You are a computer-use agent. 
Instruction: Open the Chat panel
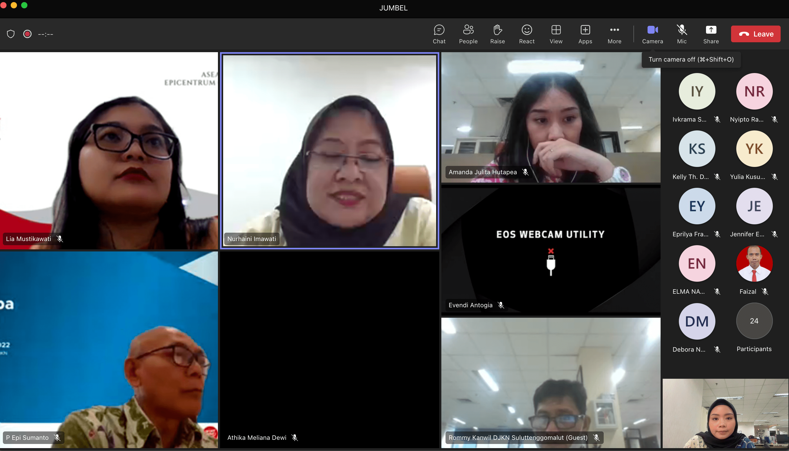(x=439, y=34)
